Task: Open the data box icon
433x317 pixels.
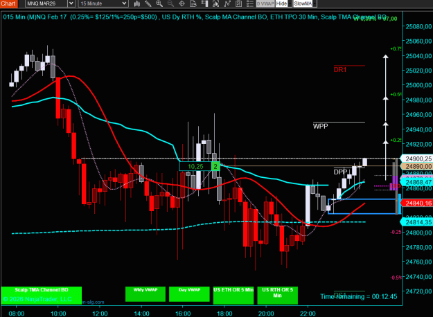Action: point(193,3)
